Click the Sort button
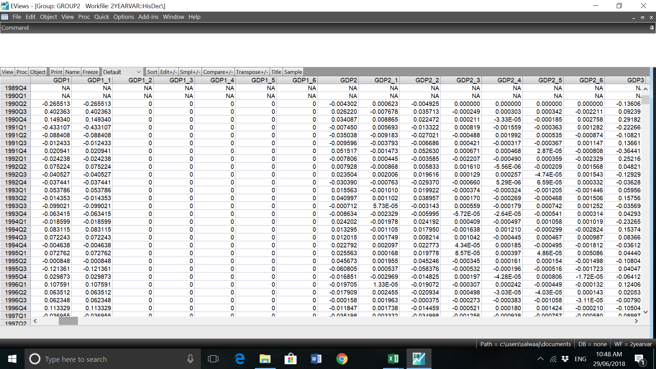This screenshot has height=369, width=656. tap(152, 72)
